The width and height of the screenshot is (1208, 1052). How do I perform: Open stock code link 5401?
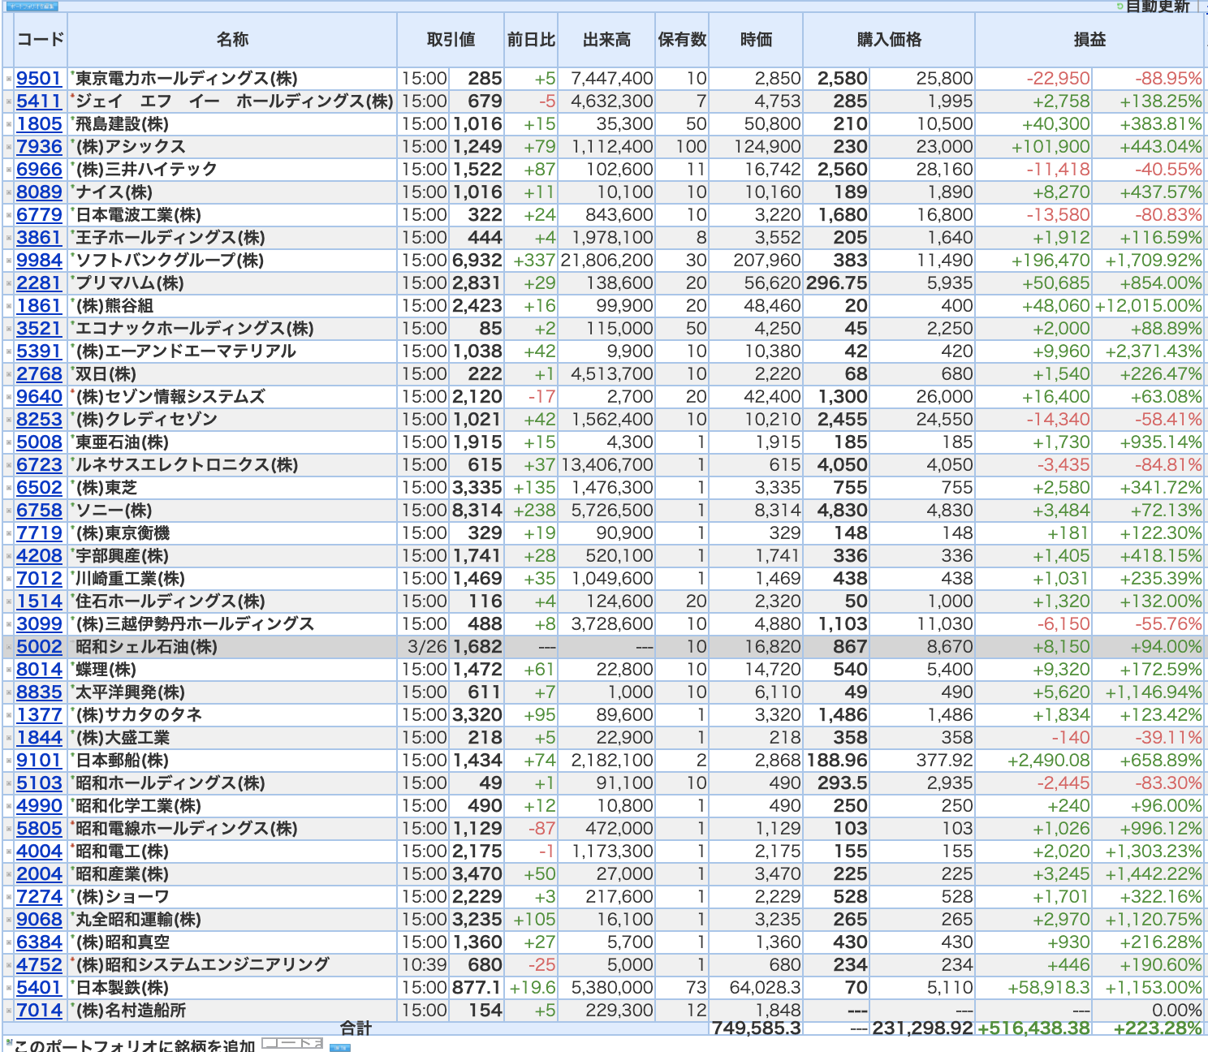coord(39,988)
